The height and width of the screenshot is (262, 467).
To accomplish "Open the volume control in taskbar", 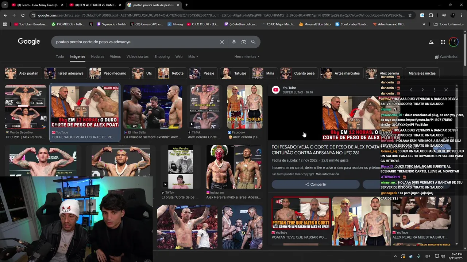I will tap(443, 256).
